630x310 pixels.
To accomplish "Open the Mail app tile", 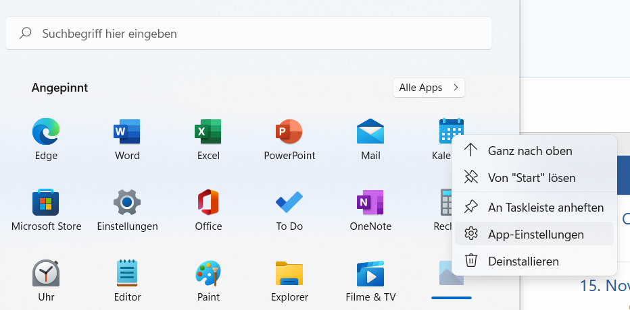I will pos(370,139).
